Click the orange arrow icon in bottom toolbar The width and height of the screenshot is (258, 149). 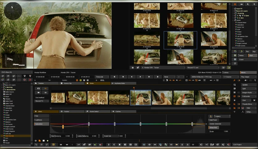pos(177,145)
